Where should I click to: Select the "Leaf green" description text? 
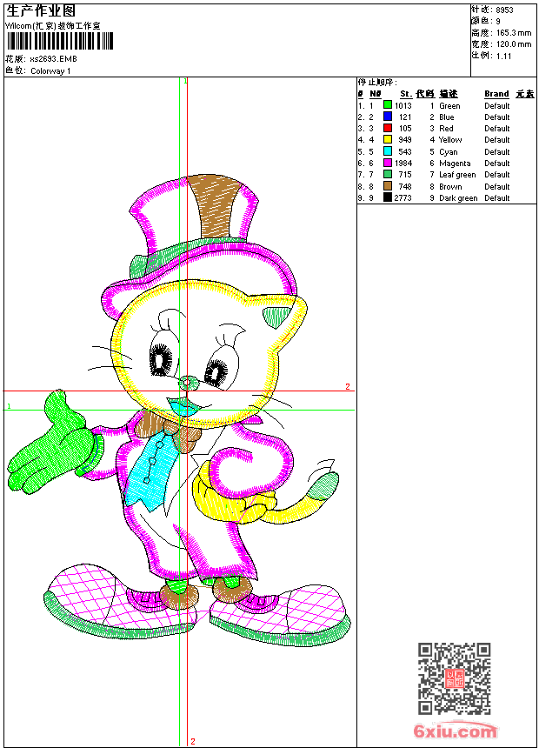[x=457, y=175]
